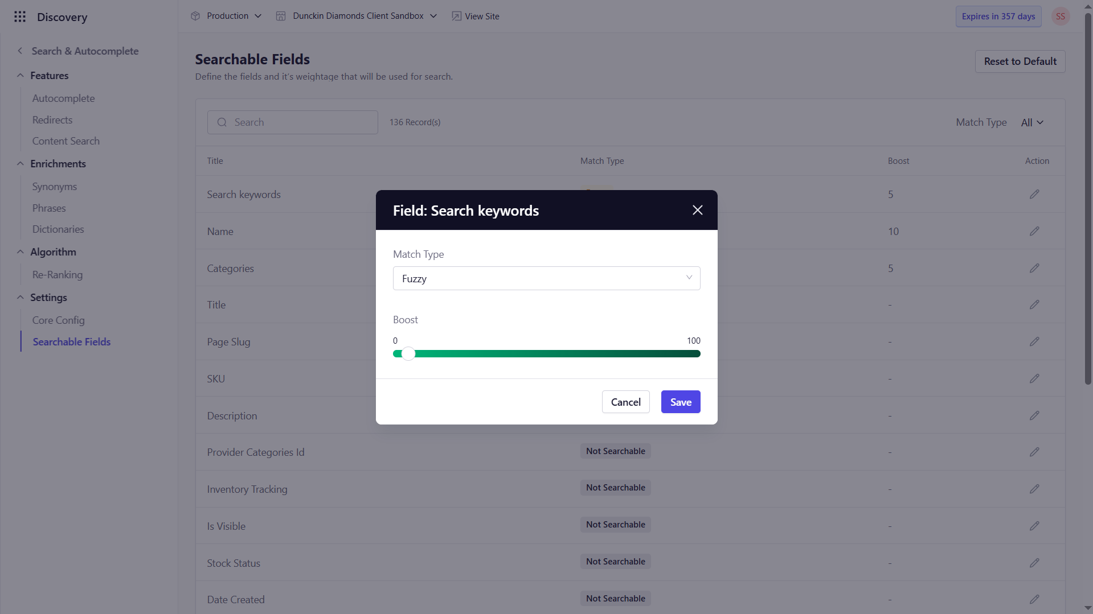The image size is (1093, 614).
Task: Click the edit pencil for Categories row
Action: [1034, 268]
